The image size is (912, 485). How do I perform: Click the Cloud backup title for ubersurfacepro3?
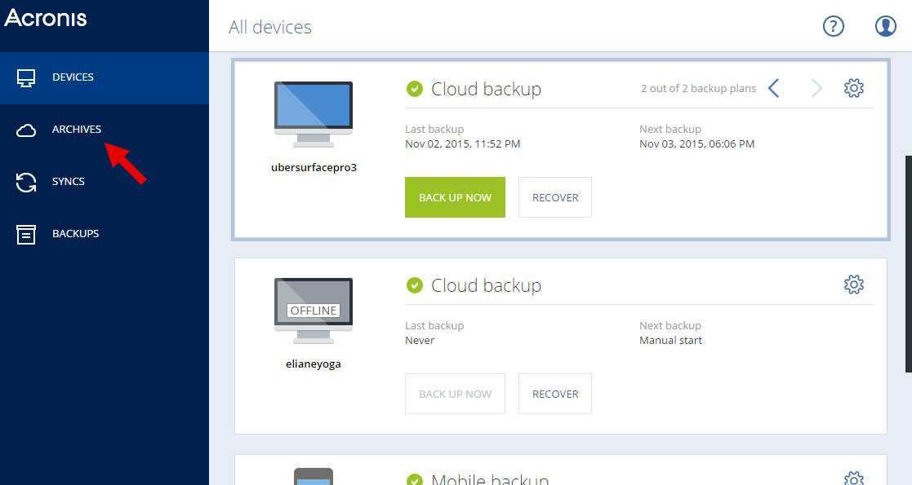tap(487, 89)
